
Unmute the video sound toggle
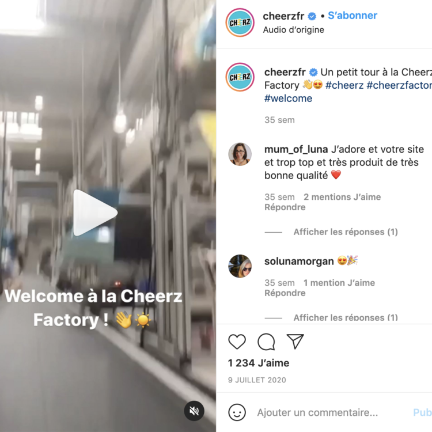coord(194,411)
